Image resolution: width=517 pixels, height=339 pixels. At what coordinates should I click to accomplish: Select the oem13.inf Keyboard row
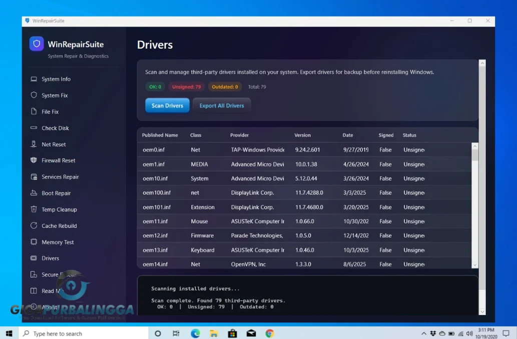click(x=304, y=250)
